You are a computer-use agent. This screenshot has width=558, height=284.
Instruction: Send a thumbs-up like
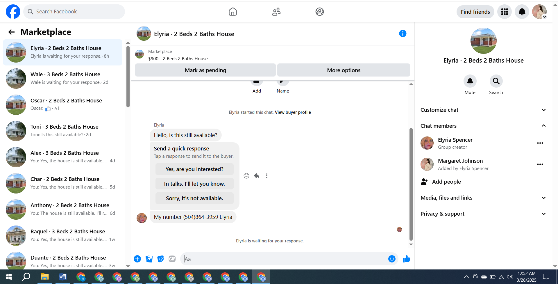coord(406,259)
